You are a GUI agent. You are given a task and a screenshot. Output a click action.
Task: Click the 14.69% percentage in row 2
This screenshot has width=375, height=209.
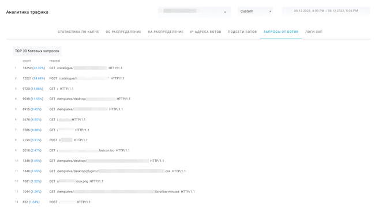(39, 78)
